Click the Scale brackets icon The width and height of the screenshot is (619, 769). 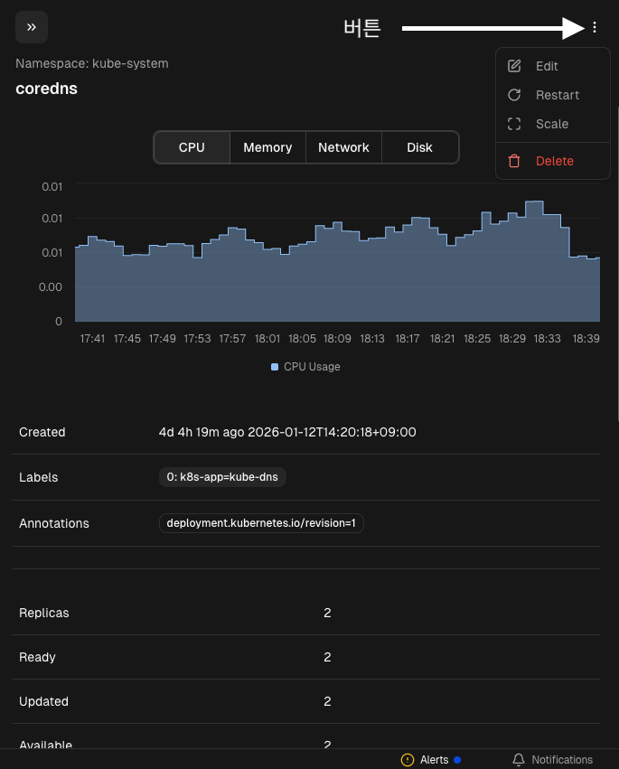pyautogui.click(x=514, y=124)
